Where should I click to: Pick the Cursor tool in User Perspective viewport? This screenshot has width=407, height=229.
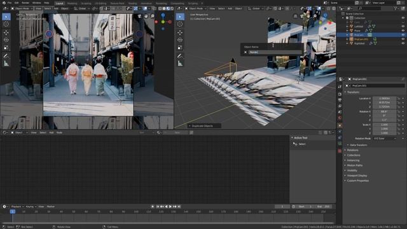(180, 24)
